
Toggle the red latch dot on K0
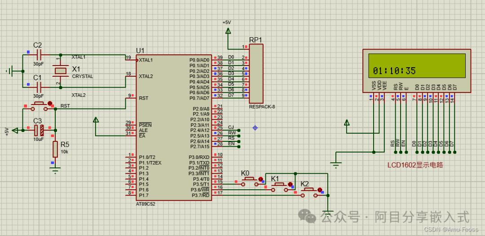click(x=260, y=179)
